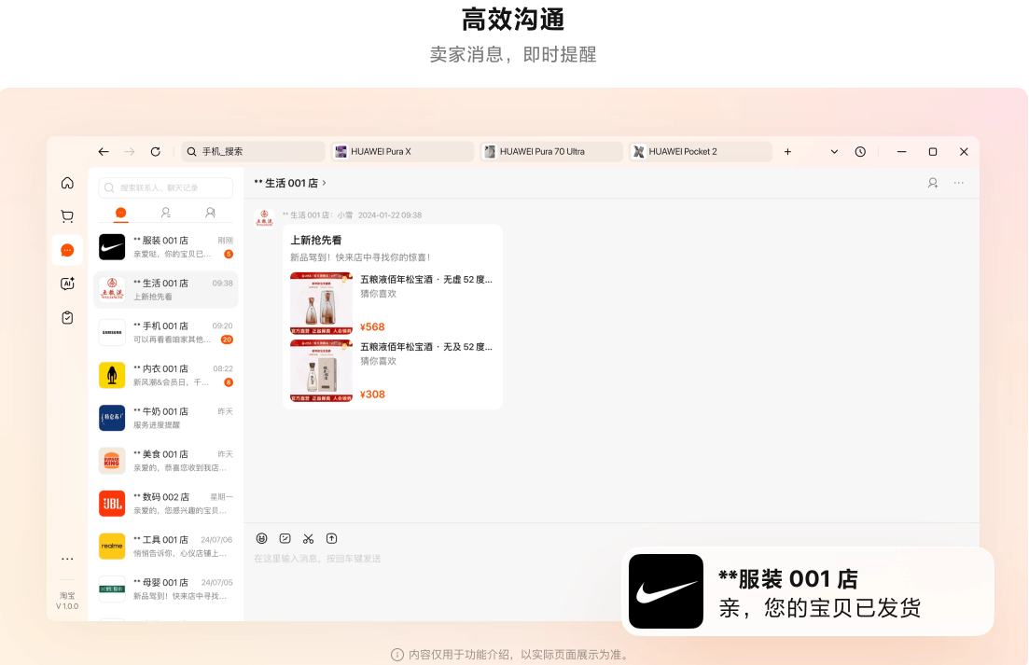Reload the page with refresh icon
Screen dimensions: 1029x665
156,151
